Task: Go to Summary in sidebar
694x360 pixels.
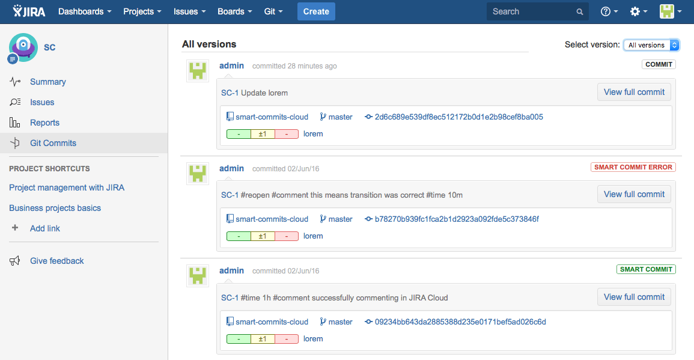Action: [x=48, y=82]
